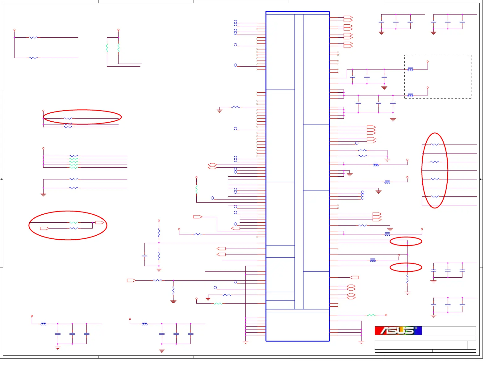Click the large red ellipse enclosing two off-page connectors
Image resolution: width=489 pixels, height=378 pixels.
68,225
